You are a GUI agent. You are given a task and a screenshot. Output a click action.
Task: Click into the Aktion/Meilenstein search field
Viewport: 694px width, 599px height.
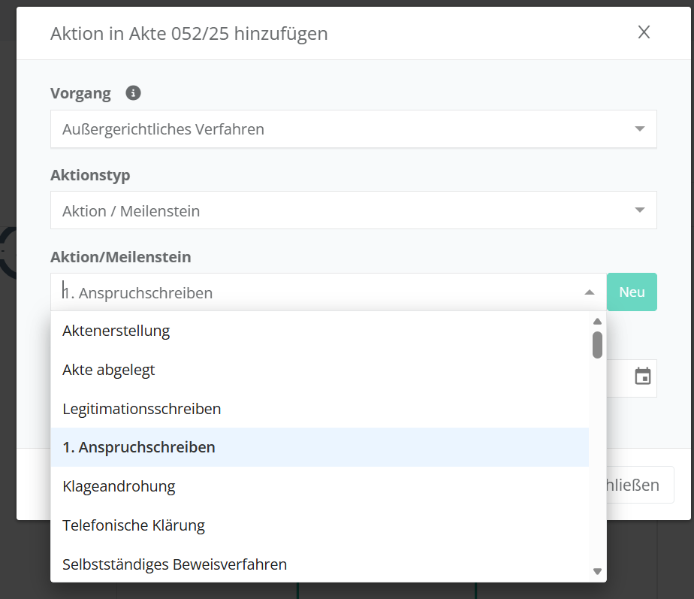click(x=315, y=292)
